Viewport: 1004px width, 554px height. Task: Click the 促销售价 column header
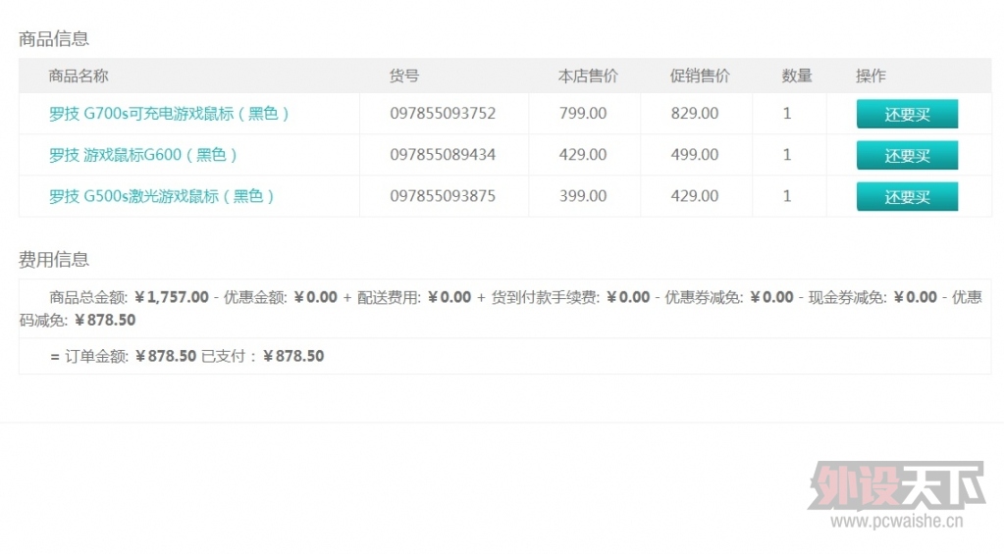(x=700, y=76)
